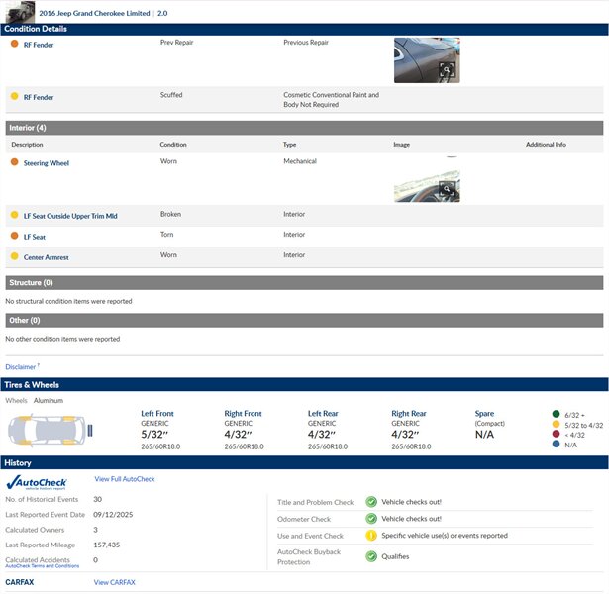Click the magnifier icon on Steering Wheel photo
Screen dimensions: 609x594
(448, 188)
